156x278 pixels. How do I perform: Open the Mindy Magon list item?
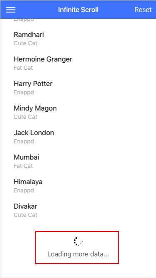[78, 112]
